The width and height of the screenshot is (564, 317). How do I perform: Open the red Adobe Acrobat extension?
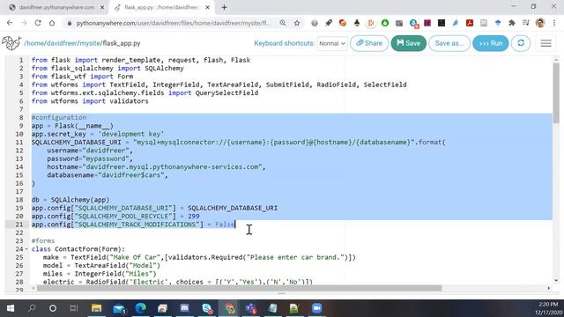(x=470, y=23)
